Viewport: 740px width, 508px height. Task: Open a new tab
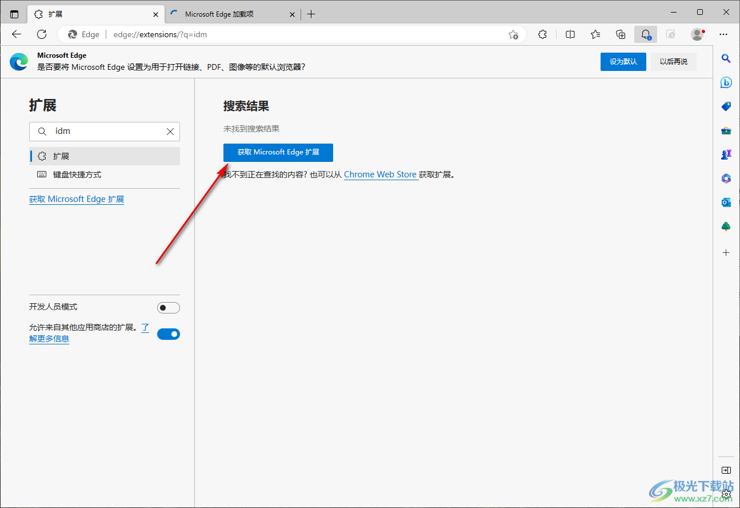(x=311, y=14)
